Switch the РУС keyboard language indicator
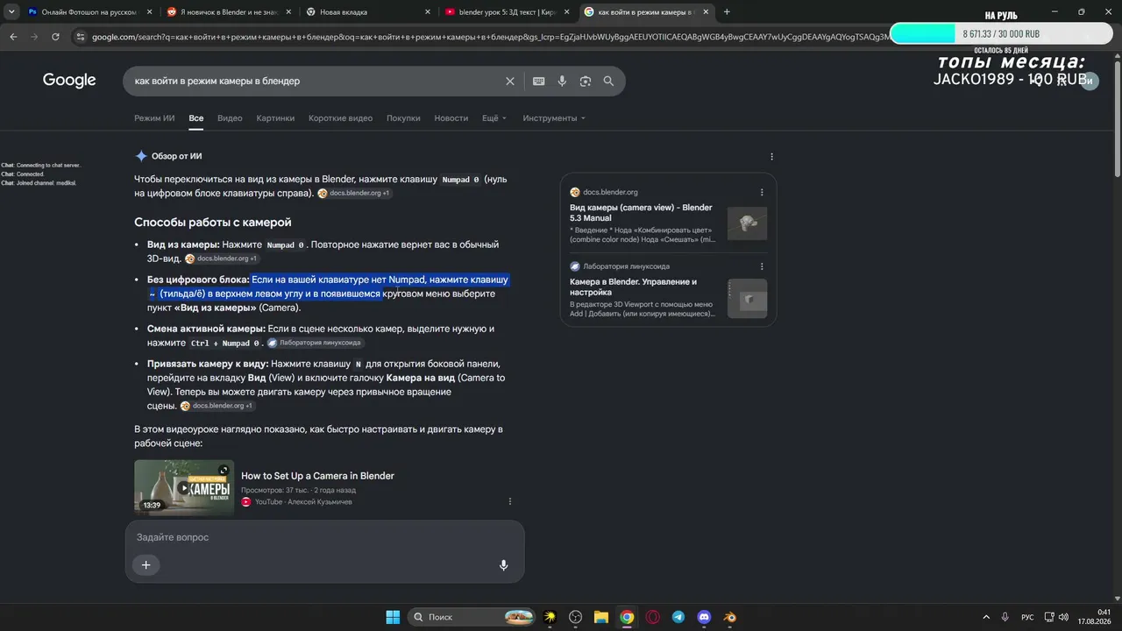 (x=1027, y=617)
